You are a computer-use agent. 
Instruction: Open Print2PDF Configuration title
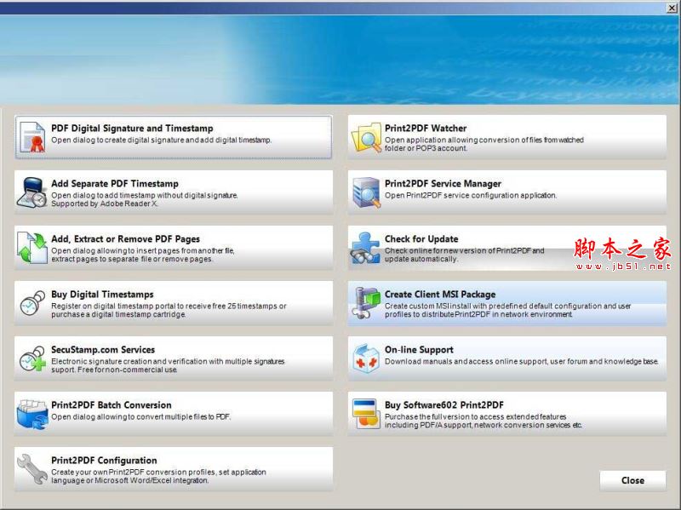click(104, 460)
